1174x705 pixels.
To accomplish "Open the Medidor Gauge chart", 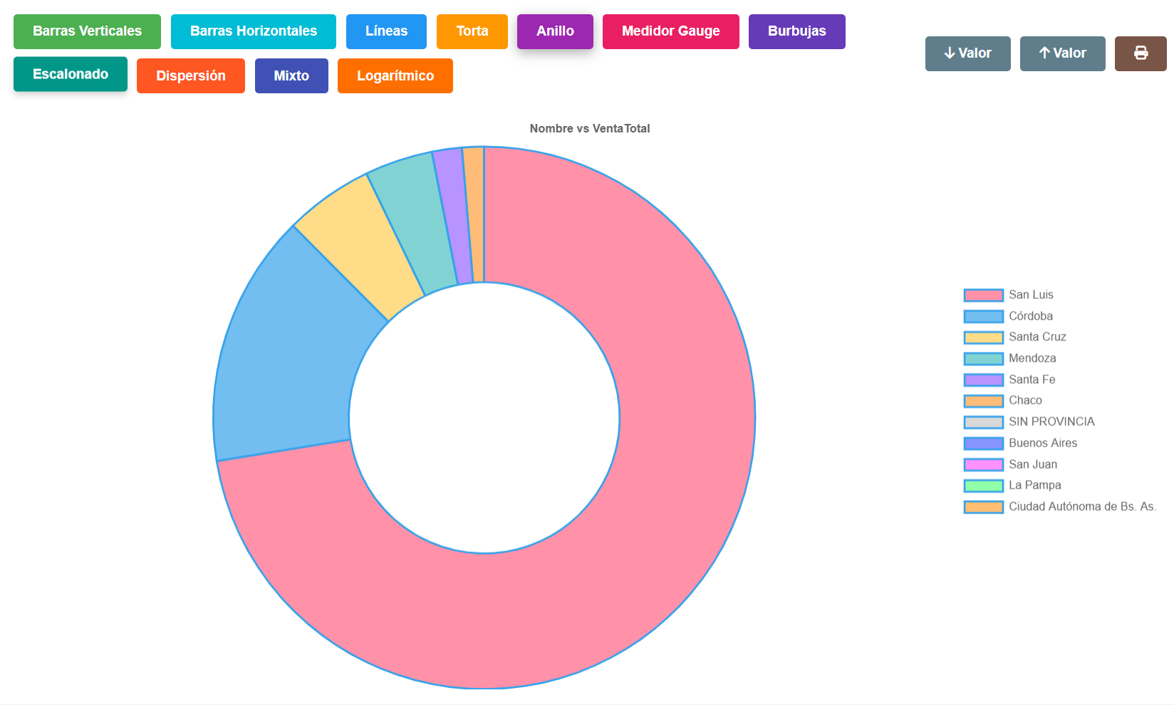I will click(670, 31).
